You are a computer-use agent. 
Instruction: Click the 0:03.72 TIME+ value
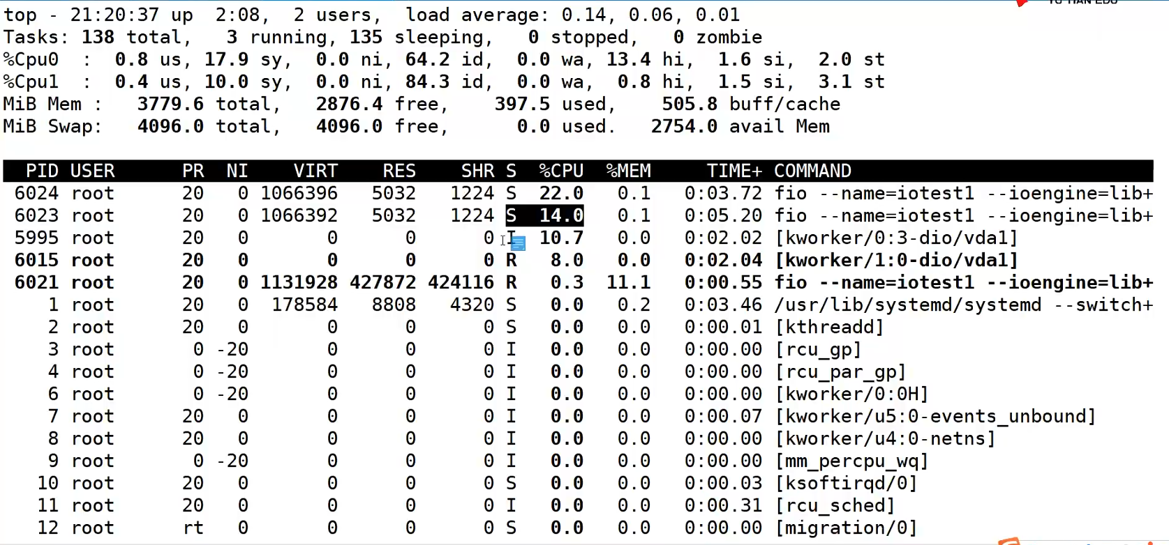pos(723,193)
